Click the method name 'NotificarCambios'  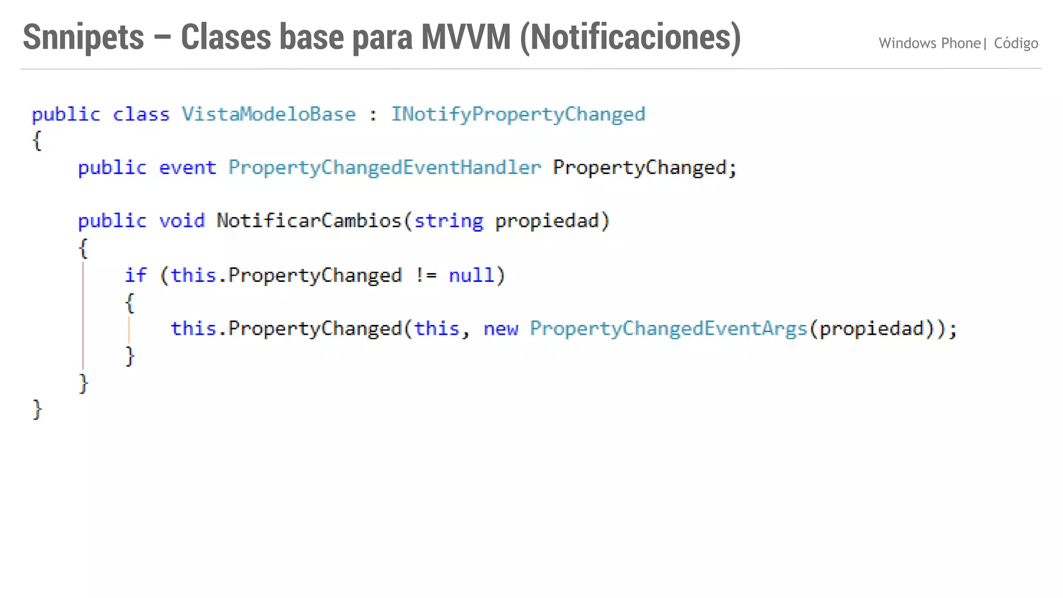[x=309, y=221]
